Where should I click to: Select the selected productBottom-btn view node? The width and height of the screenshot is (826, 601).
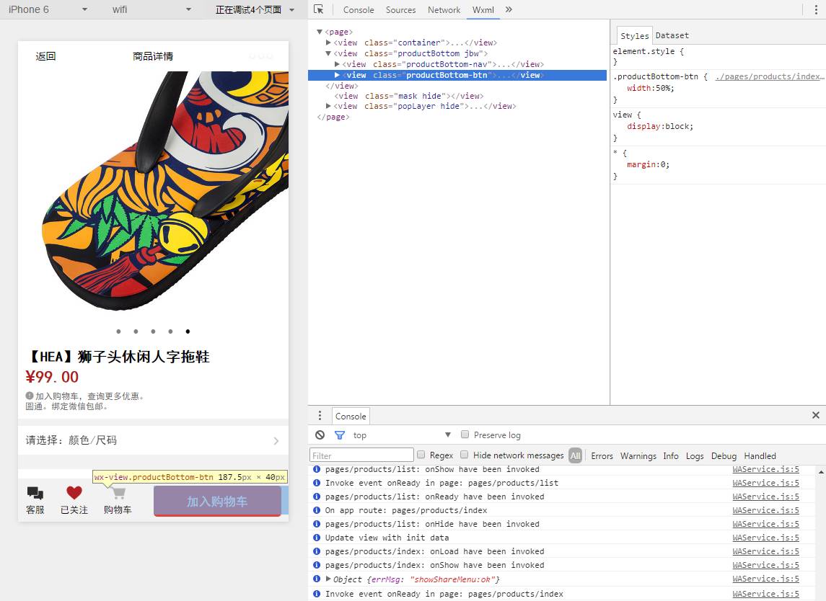click(x=457, y=75)
